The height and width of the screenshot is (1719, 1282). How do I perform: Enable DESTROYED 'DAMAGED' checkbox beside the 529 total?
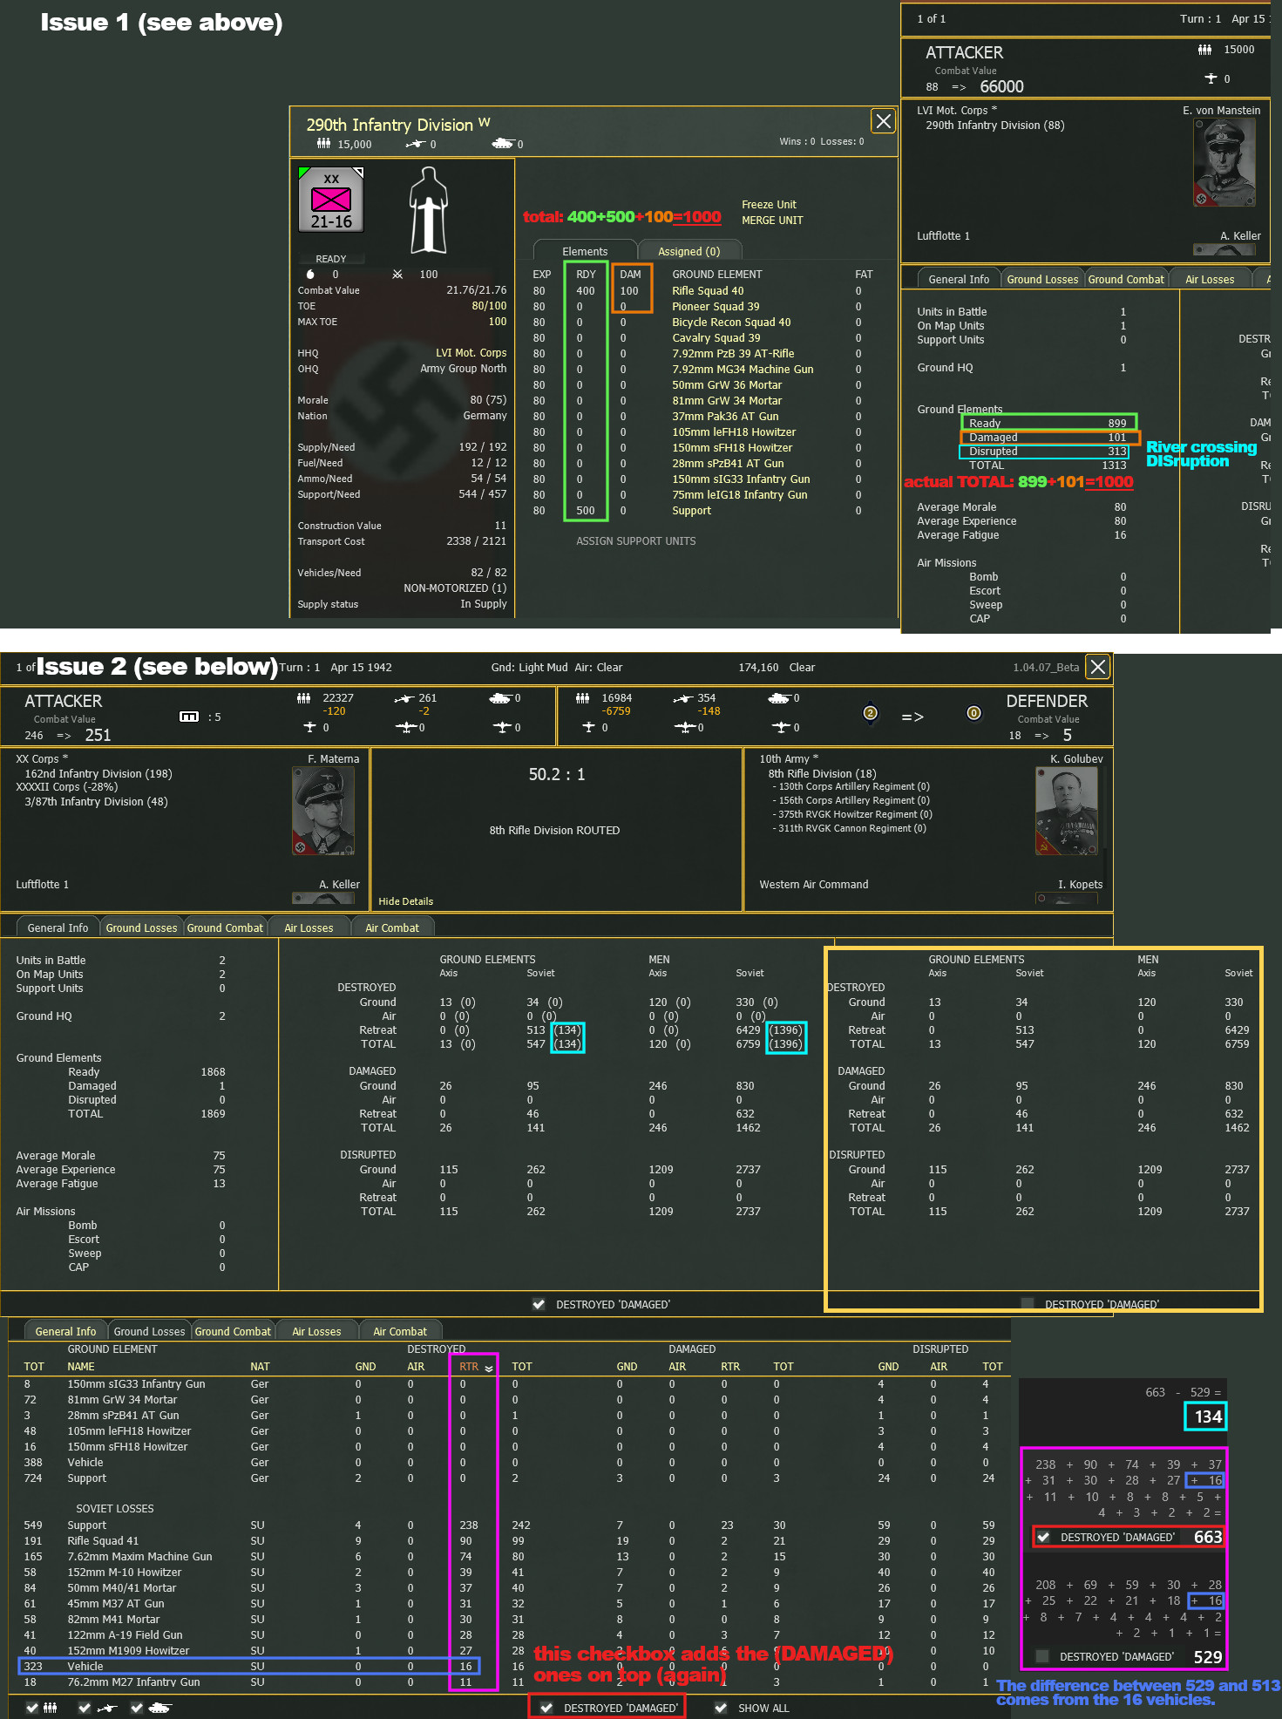(1042, 1656)
